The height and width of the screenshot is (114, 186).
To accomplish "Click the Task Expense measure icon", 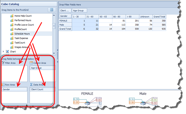I will [x=12, y=38].
